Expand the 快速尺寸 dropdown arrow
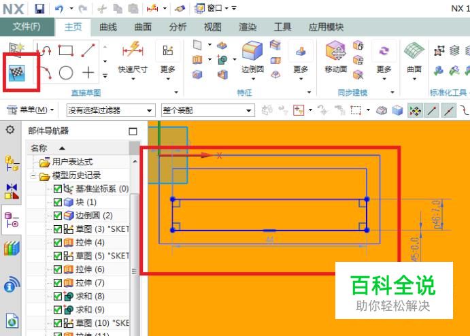470x336 pixels. (133, 79)
